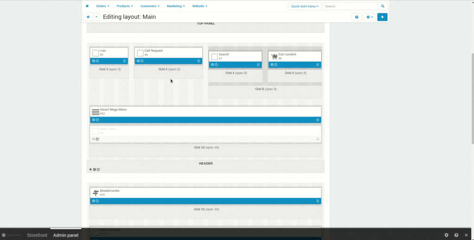Screen dimensions: 474x240
Task: Switch to the Storefront view
Action: (37, 235)
